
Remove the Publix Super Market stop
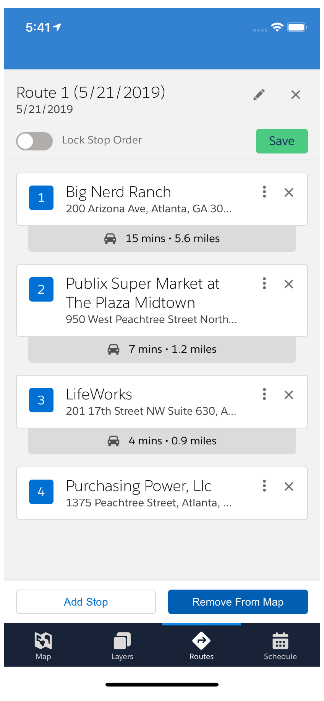[289, 284]
